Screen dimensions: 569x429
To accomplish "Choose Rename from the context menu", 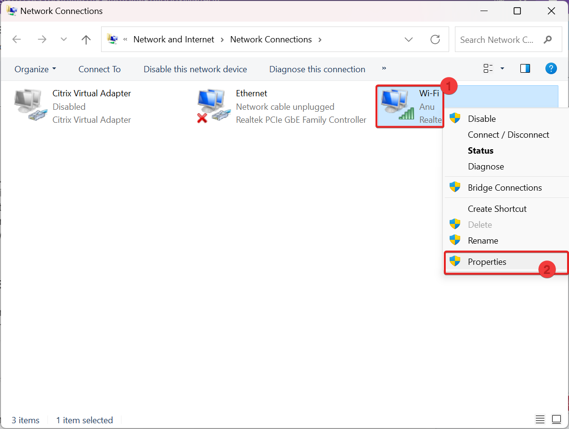I will [x=506, y=241].
